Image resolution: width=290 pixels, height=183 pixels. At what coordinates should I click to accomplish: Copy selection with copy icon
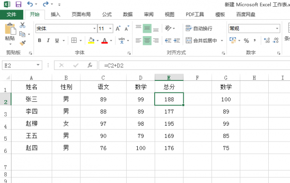[22, 34]
